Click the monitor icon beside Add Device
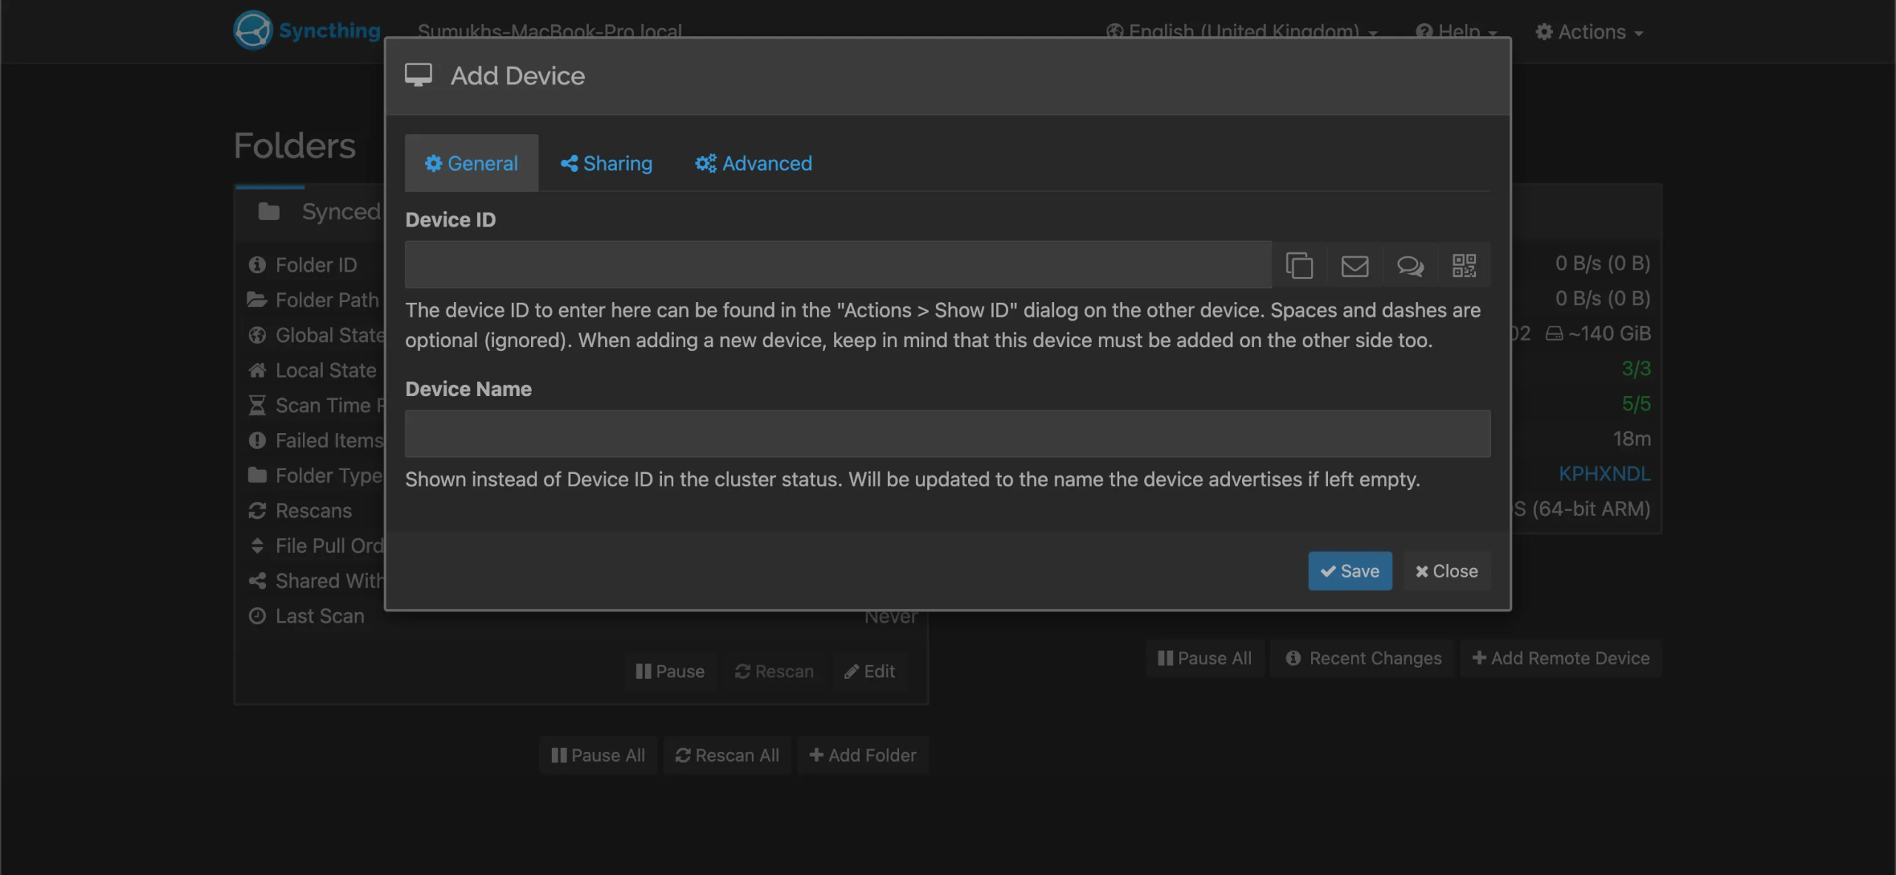 pyautogui.click(x=418, y=76)
